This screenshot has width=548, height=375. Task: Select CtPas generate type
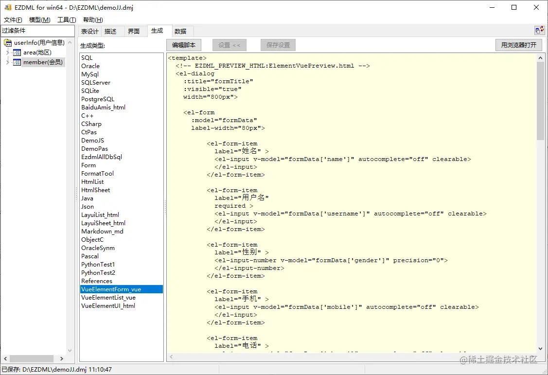(121, 132)
